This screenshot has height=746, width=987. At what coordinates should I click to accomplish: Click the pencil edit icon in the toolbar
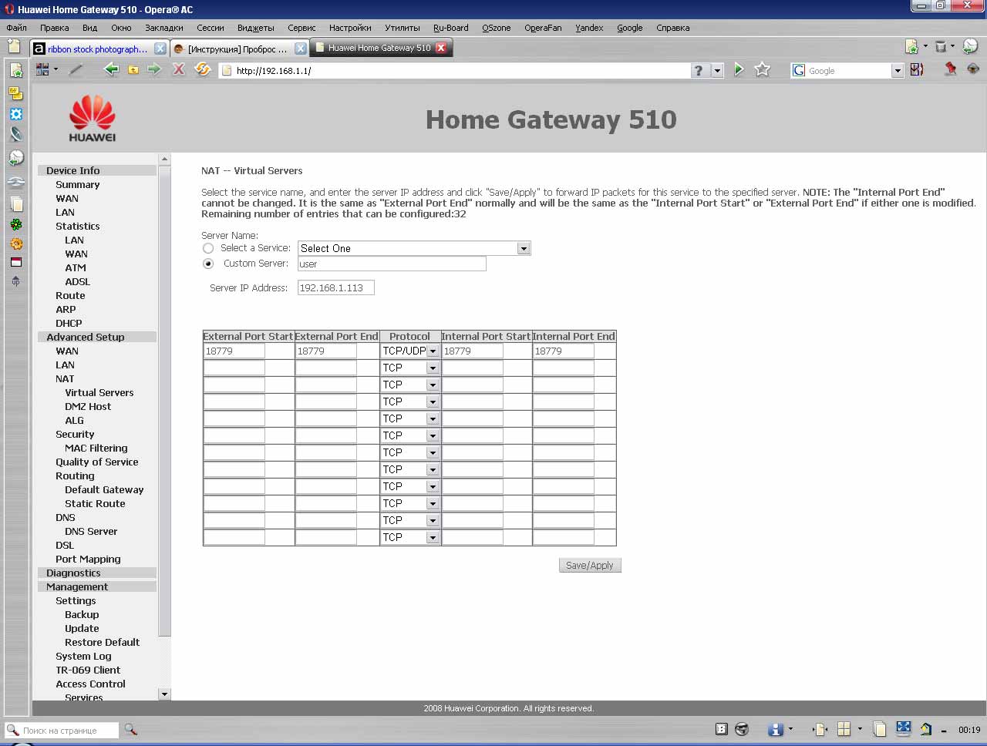[x=76, y=70]
